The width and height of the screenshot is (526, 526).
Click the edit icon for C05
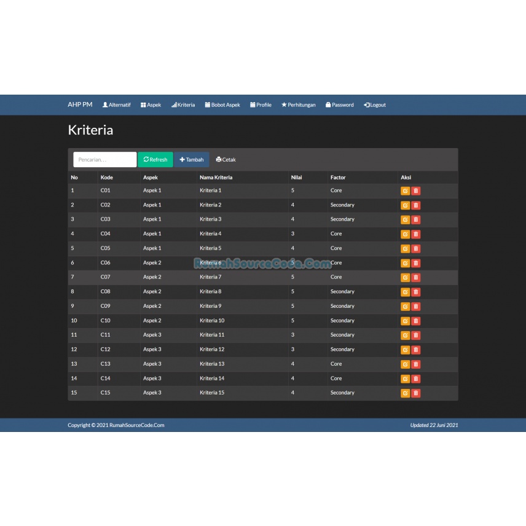405,249
